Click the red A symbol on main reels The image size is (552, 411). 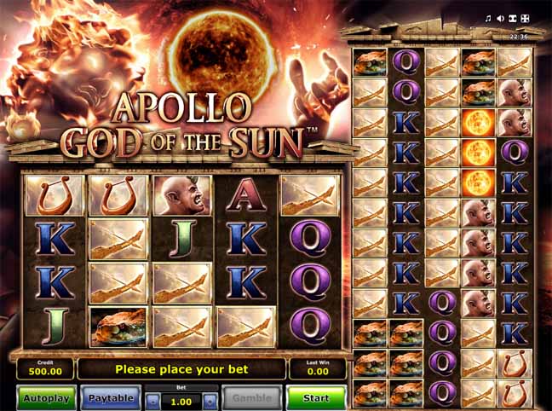click(245, 195)
